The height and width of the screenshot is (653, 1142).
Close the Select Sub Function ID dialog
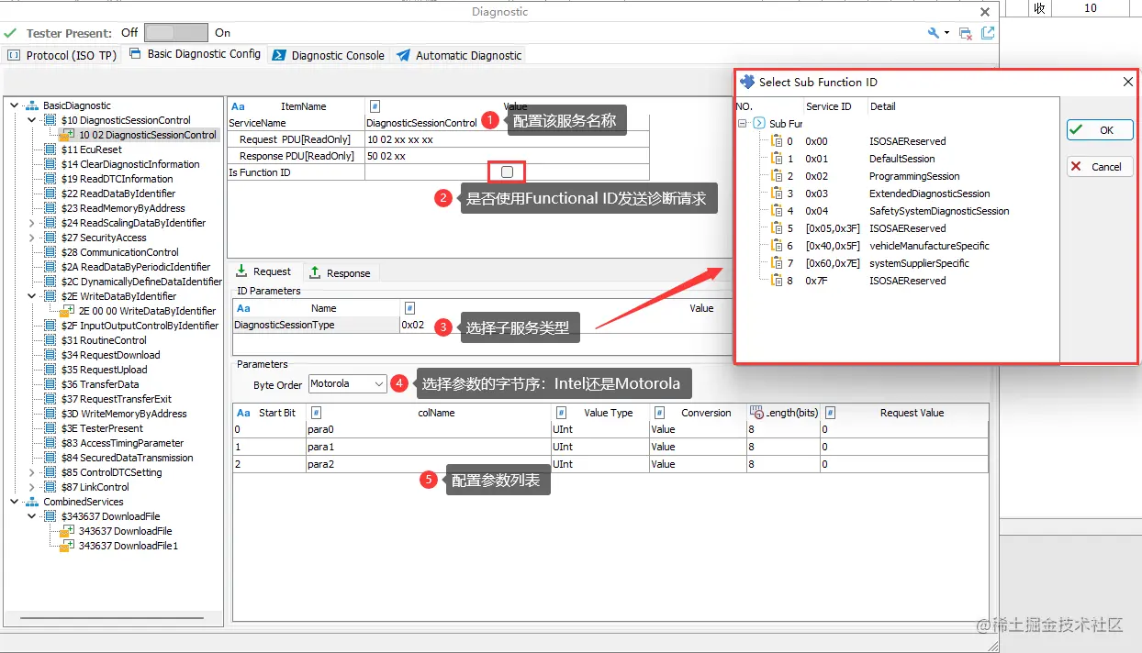1128,82
